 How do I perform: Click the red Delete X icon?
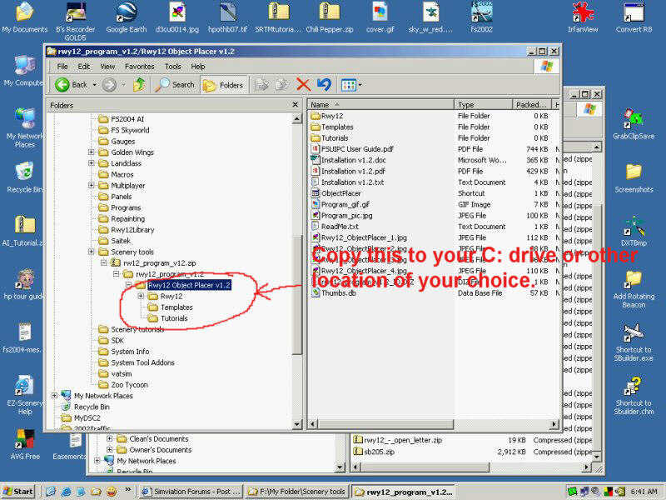click(x=303, y=84)
